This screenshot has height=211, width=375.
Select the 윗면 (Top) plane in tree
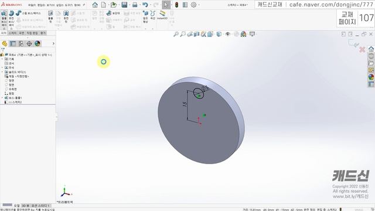(9, 85)
